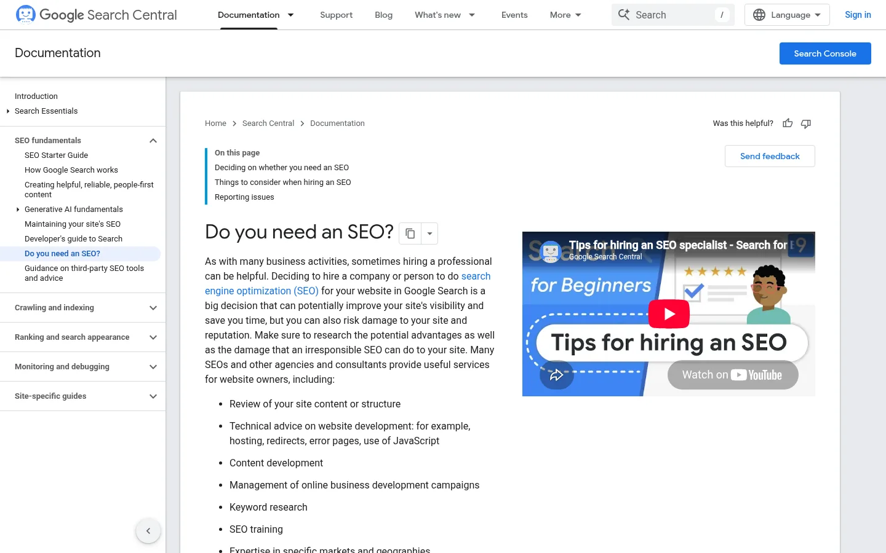Click the Send feedback button

[x=770, y=156]
